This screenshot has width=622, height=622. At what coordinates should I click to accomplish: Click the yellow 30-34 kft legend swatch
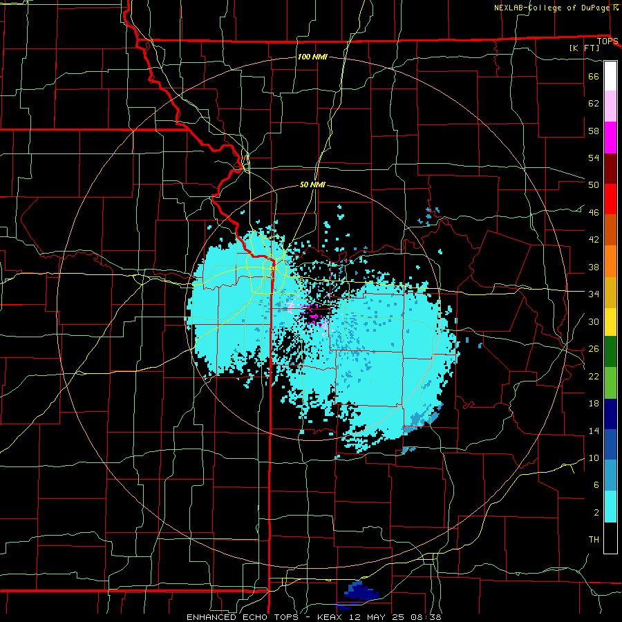(610, 322)
